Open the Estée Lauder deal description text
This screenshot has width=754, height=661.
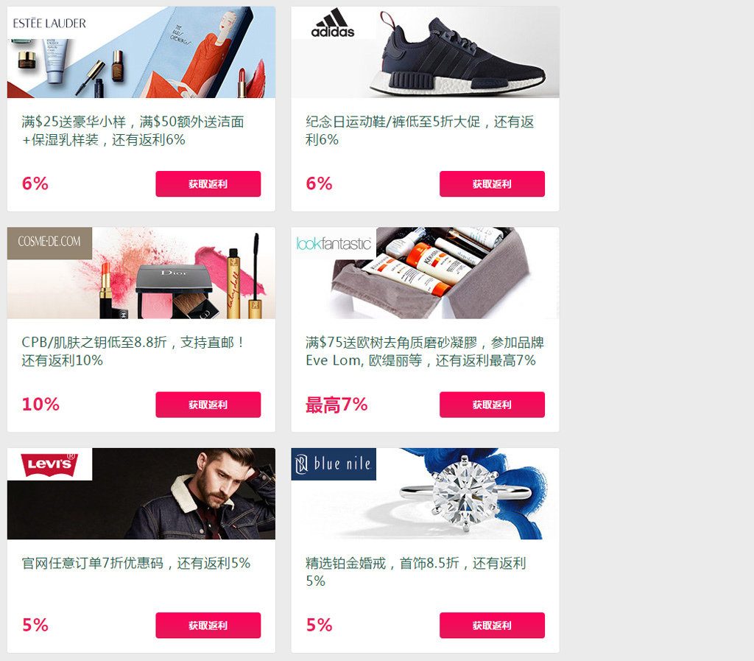133,130
